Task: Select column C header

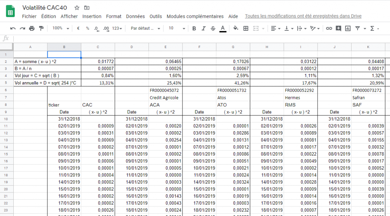Action: pos(98,47)
